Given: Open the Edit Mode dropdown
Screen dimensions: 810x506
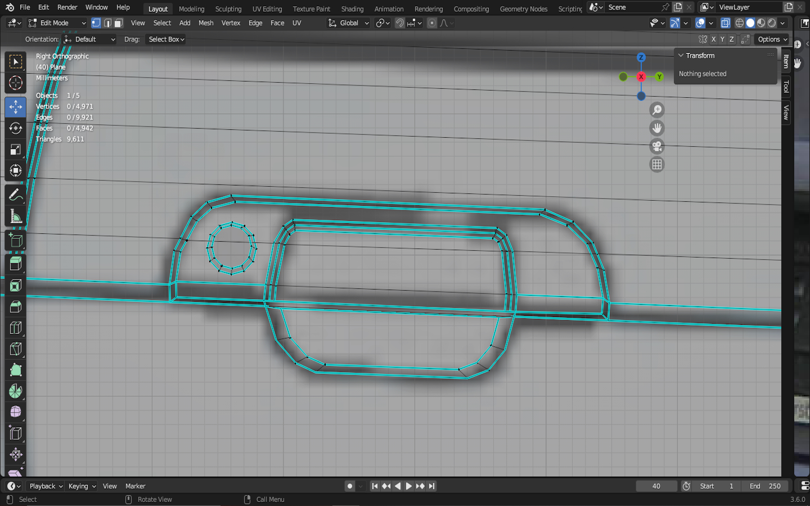Looking at the screenshot, I should tap(57, 23).
